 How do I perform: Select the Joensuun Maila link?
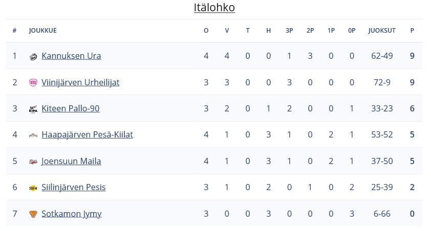tap(71, 161)
